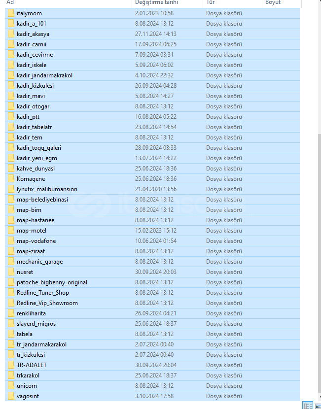This screenshot has width=321, height=409.
Task: Select the map-ziraat folder icon
Action: (x=11, y=251)
